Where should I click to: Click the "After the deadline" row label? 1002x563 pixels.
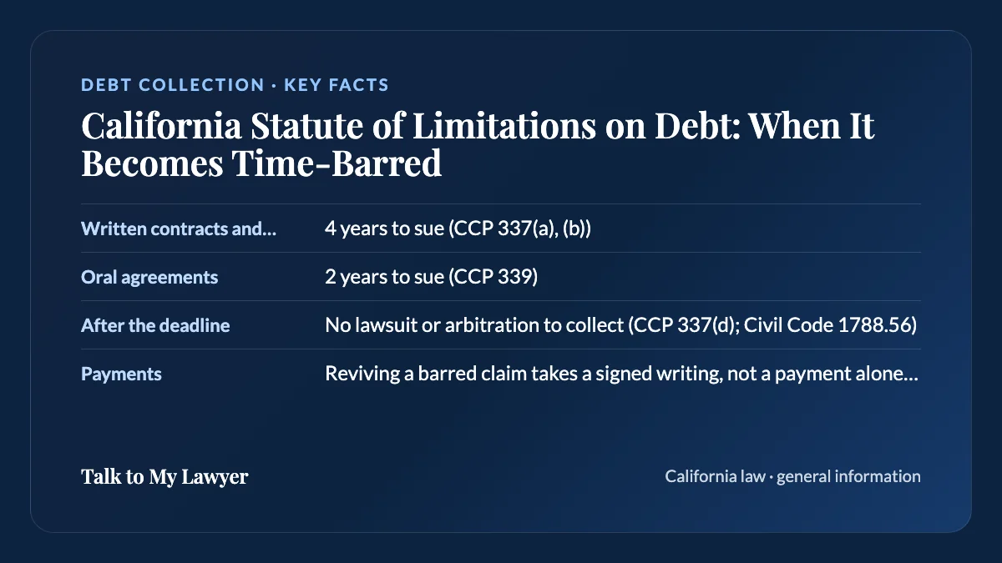point(155,325)
